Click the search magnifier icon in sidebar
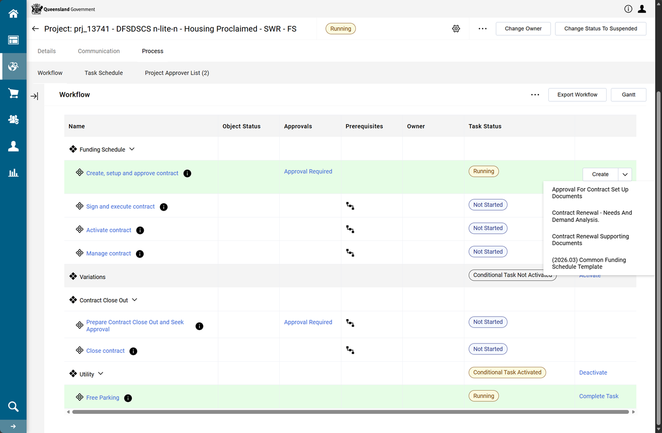Image resolution: width=662 pixels, height=433 pixels. 13,406
